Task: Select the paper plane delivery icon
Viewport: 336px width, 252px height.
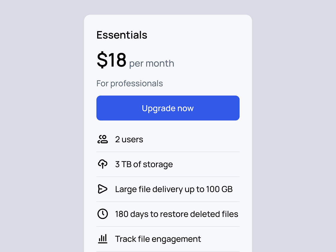Action: [x=103, y=189]
